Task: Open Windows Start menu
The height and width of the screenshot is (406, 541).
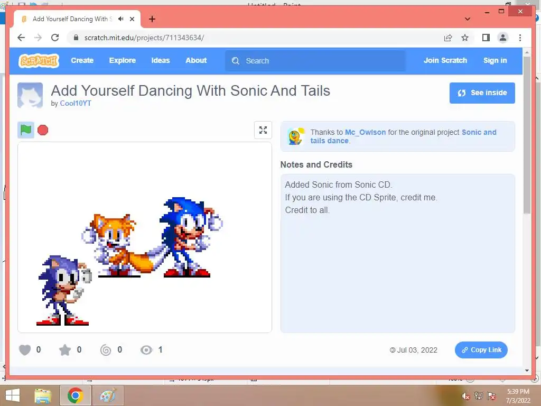Action: click(13, 395)
